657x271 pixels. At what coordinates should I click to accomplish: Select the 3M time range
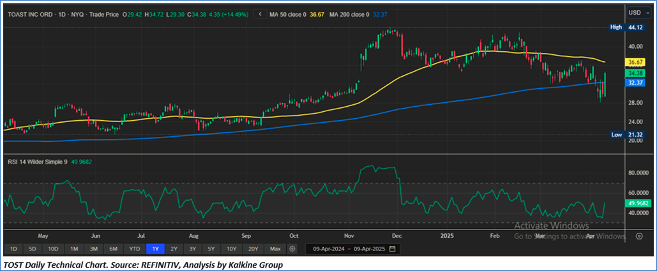(93, 249)
